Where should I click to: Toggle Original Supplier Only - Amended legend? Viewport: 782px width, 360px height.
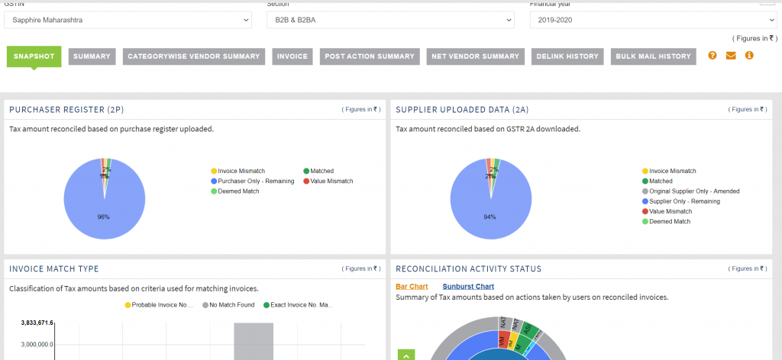690,191
